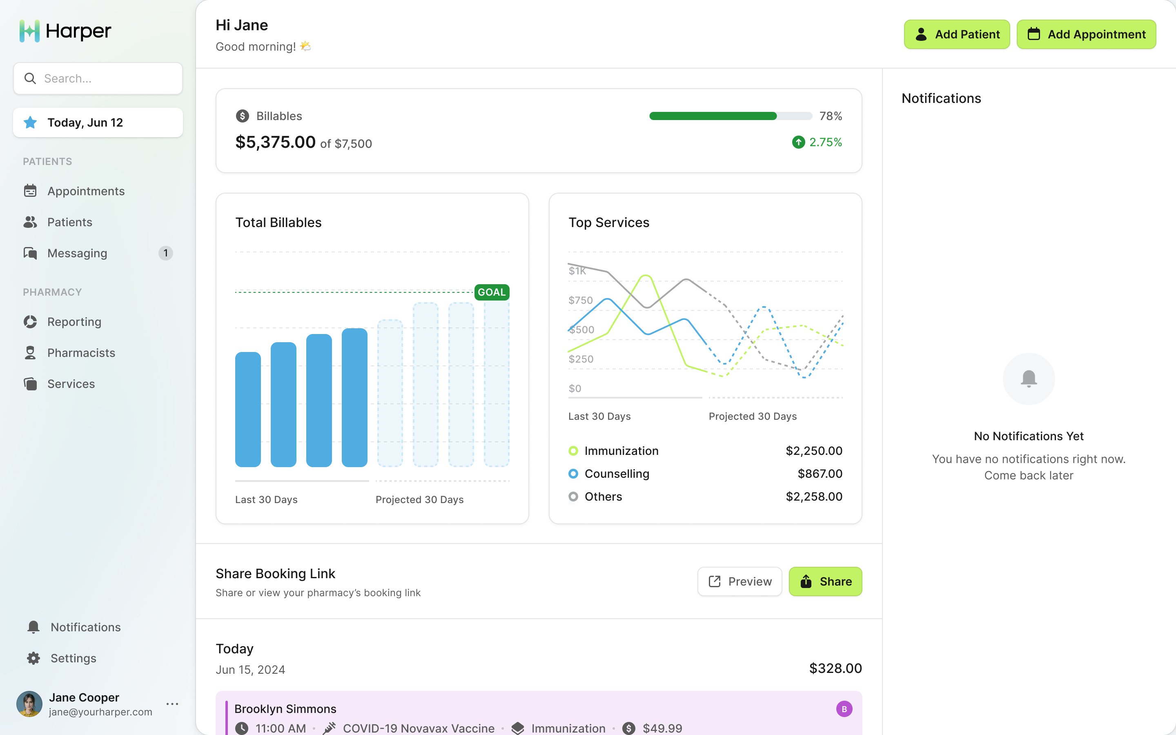Select Today, Jun 12 in sidebar
The image size is (1176, 735).
[x=98, y=122]
